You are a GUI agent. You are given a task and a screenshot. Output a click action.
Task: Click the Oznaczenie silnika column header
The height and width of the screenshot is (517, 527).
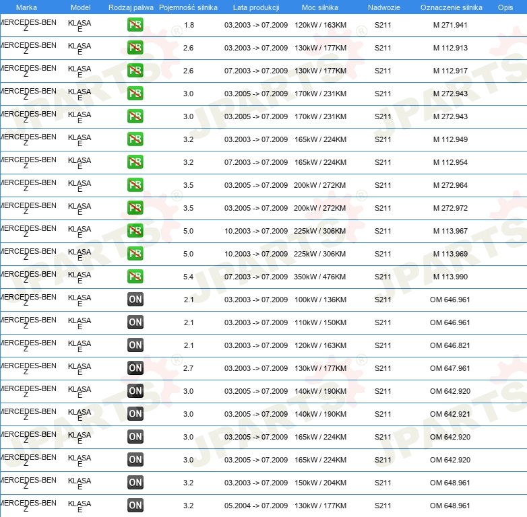451,7
